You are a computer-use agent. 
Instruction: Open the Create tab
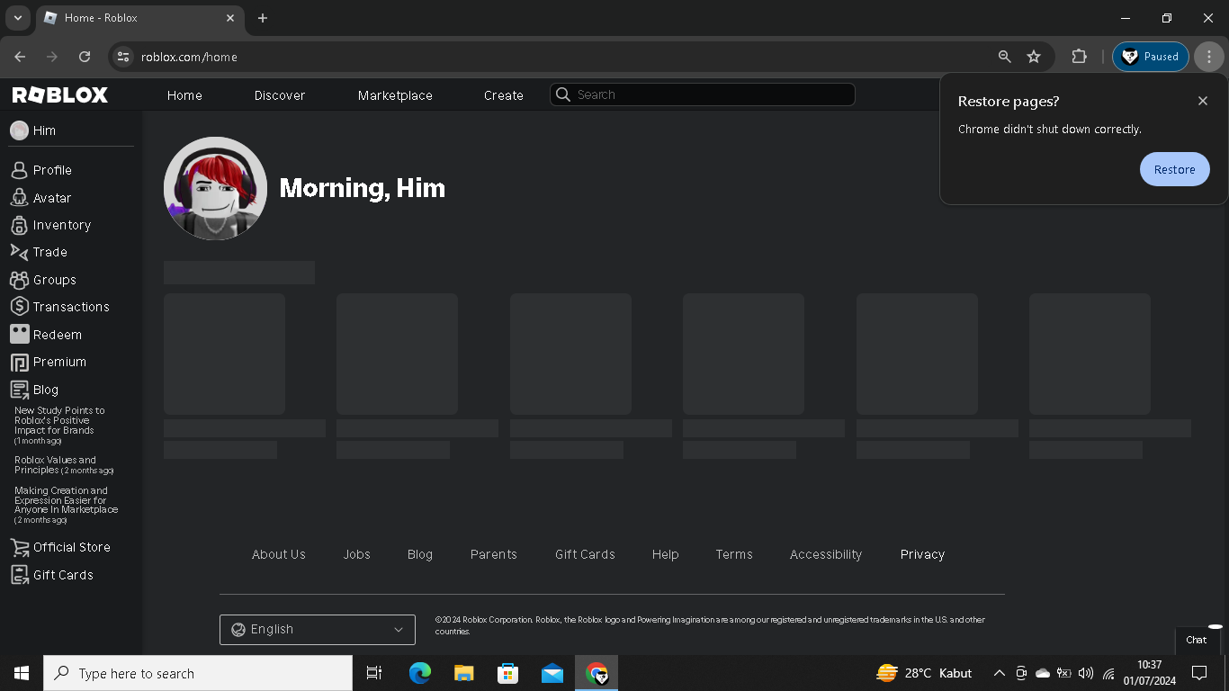504,95
